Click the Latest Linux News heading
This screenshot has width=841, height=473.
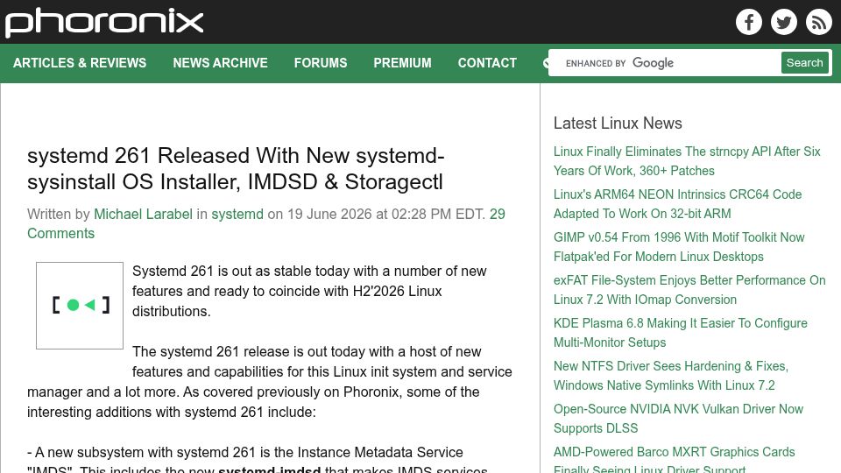[618, 123]
